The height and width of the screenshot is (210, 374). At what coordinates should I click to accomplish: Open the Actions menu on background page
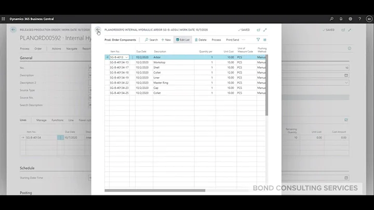[57, 49]
